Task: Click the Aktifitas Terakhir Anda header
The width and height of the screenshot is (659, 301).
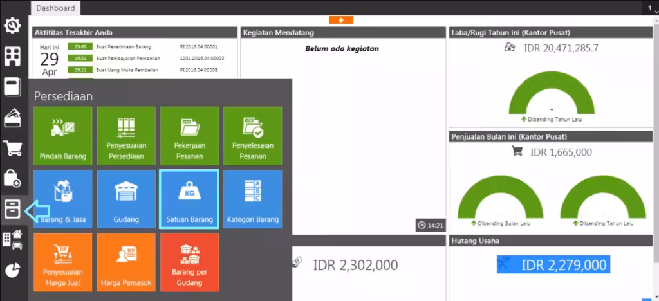Action: (135, 32)
